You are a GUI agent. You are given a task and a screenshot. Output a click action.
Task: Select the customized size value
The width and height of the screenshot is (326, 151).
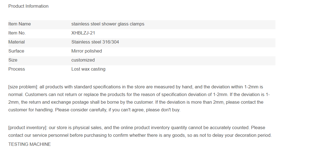tap(83, 60)
